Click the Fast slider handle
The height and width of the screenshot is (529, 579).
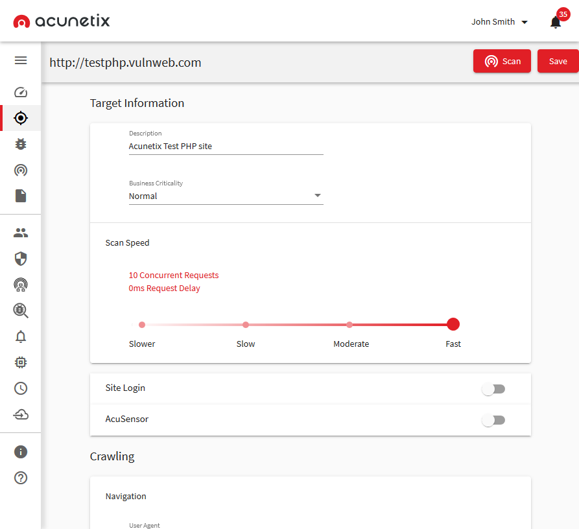click(x=453, y=324)
